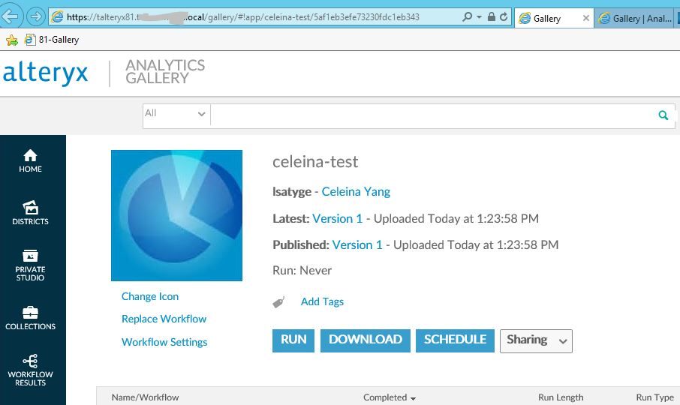Screen dimensions: 680x405
Task: Go to Home in sidebar
Action: point(30,160)
